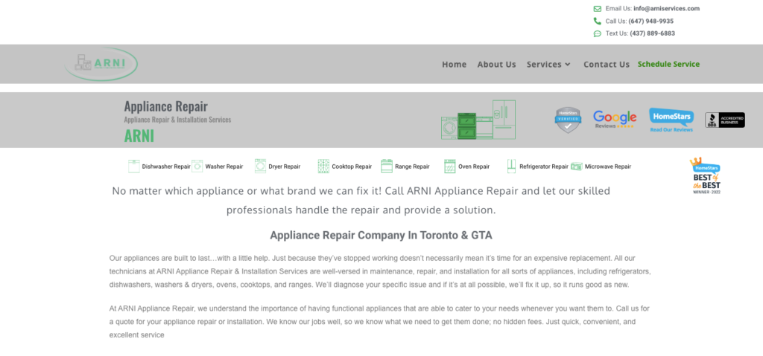Open the Washer Repair link
763x356 pixels.
click(x=224, y=166)
